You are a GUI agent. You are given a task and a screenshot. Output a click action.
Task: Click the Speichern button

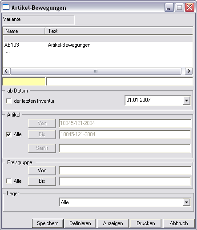(48, 223)
